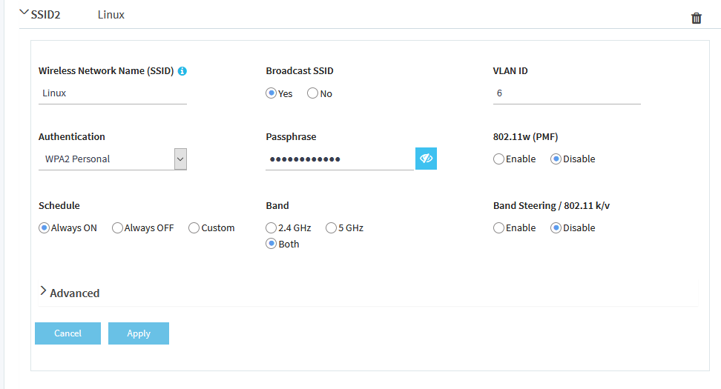The width and height of the screenshot is (721, 389).
Task: Select Disable for 802.11w (PMF)
Action: (x=556, y=159)
